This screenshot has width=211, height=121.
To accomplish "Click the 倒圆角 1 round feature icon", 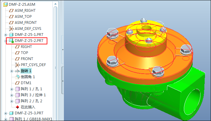I will (x=17, y=77).
